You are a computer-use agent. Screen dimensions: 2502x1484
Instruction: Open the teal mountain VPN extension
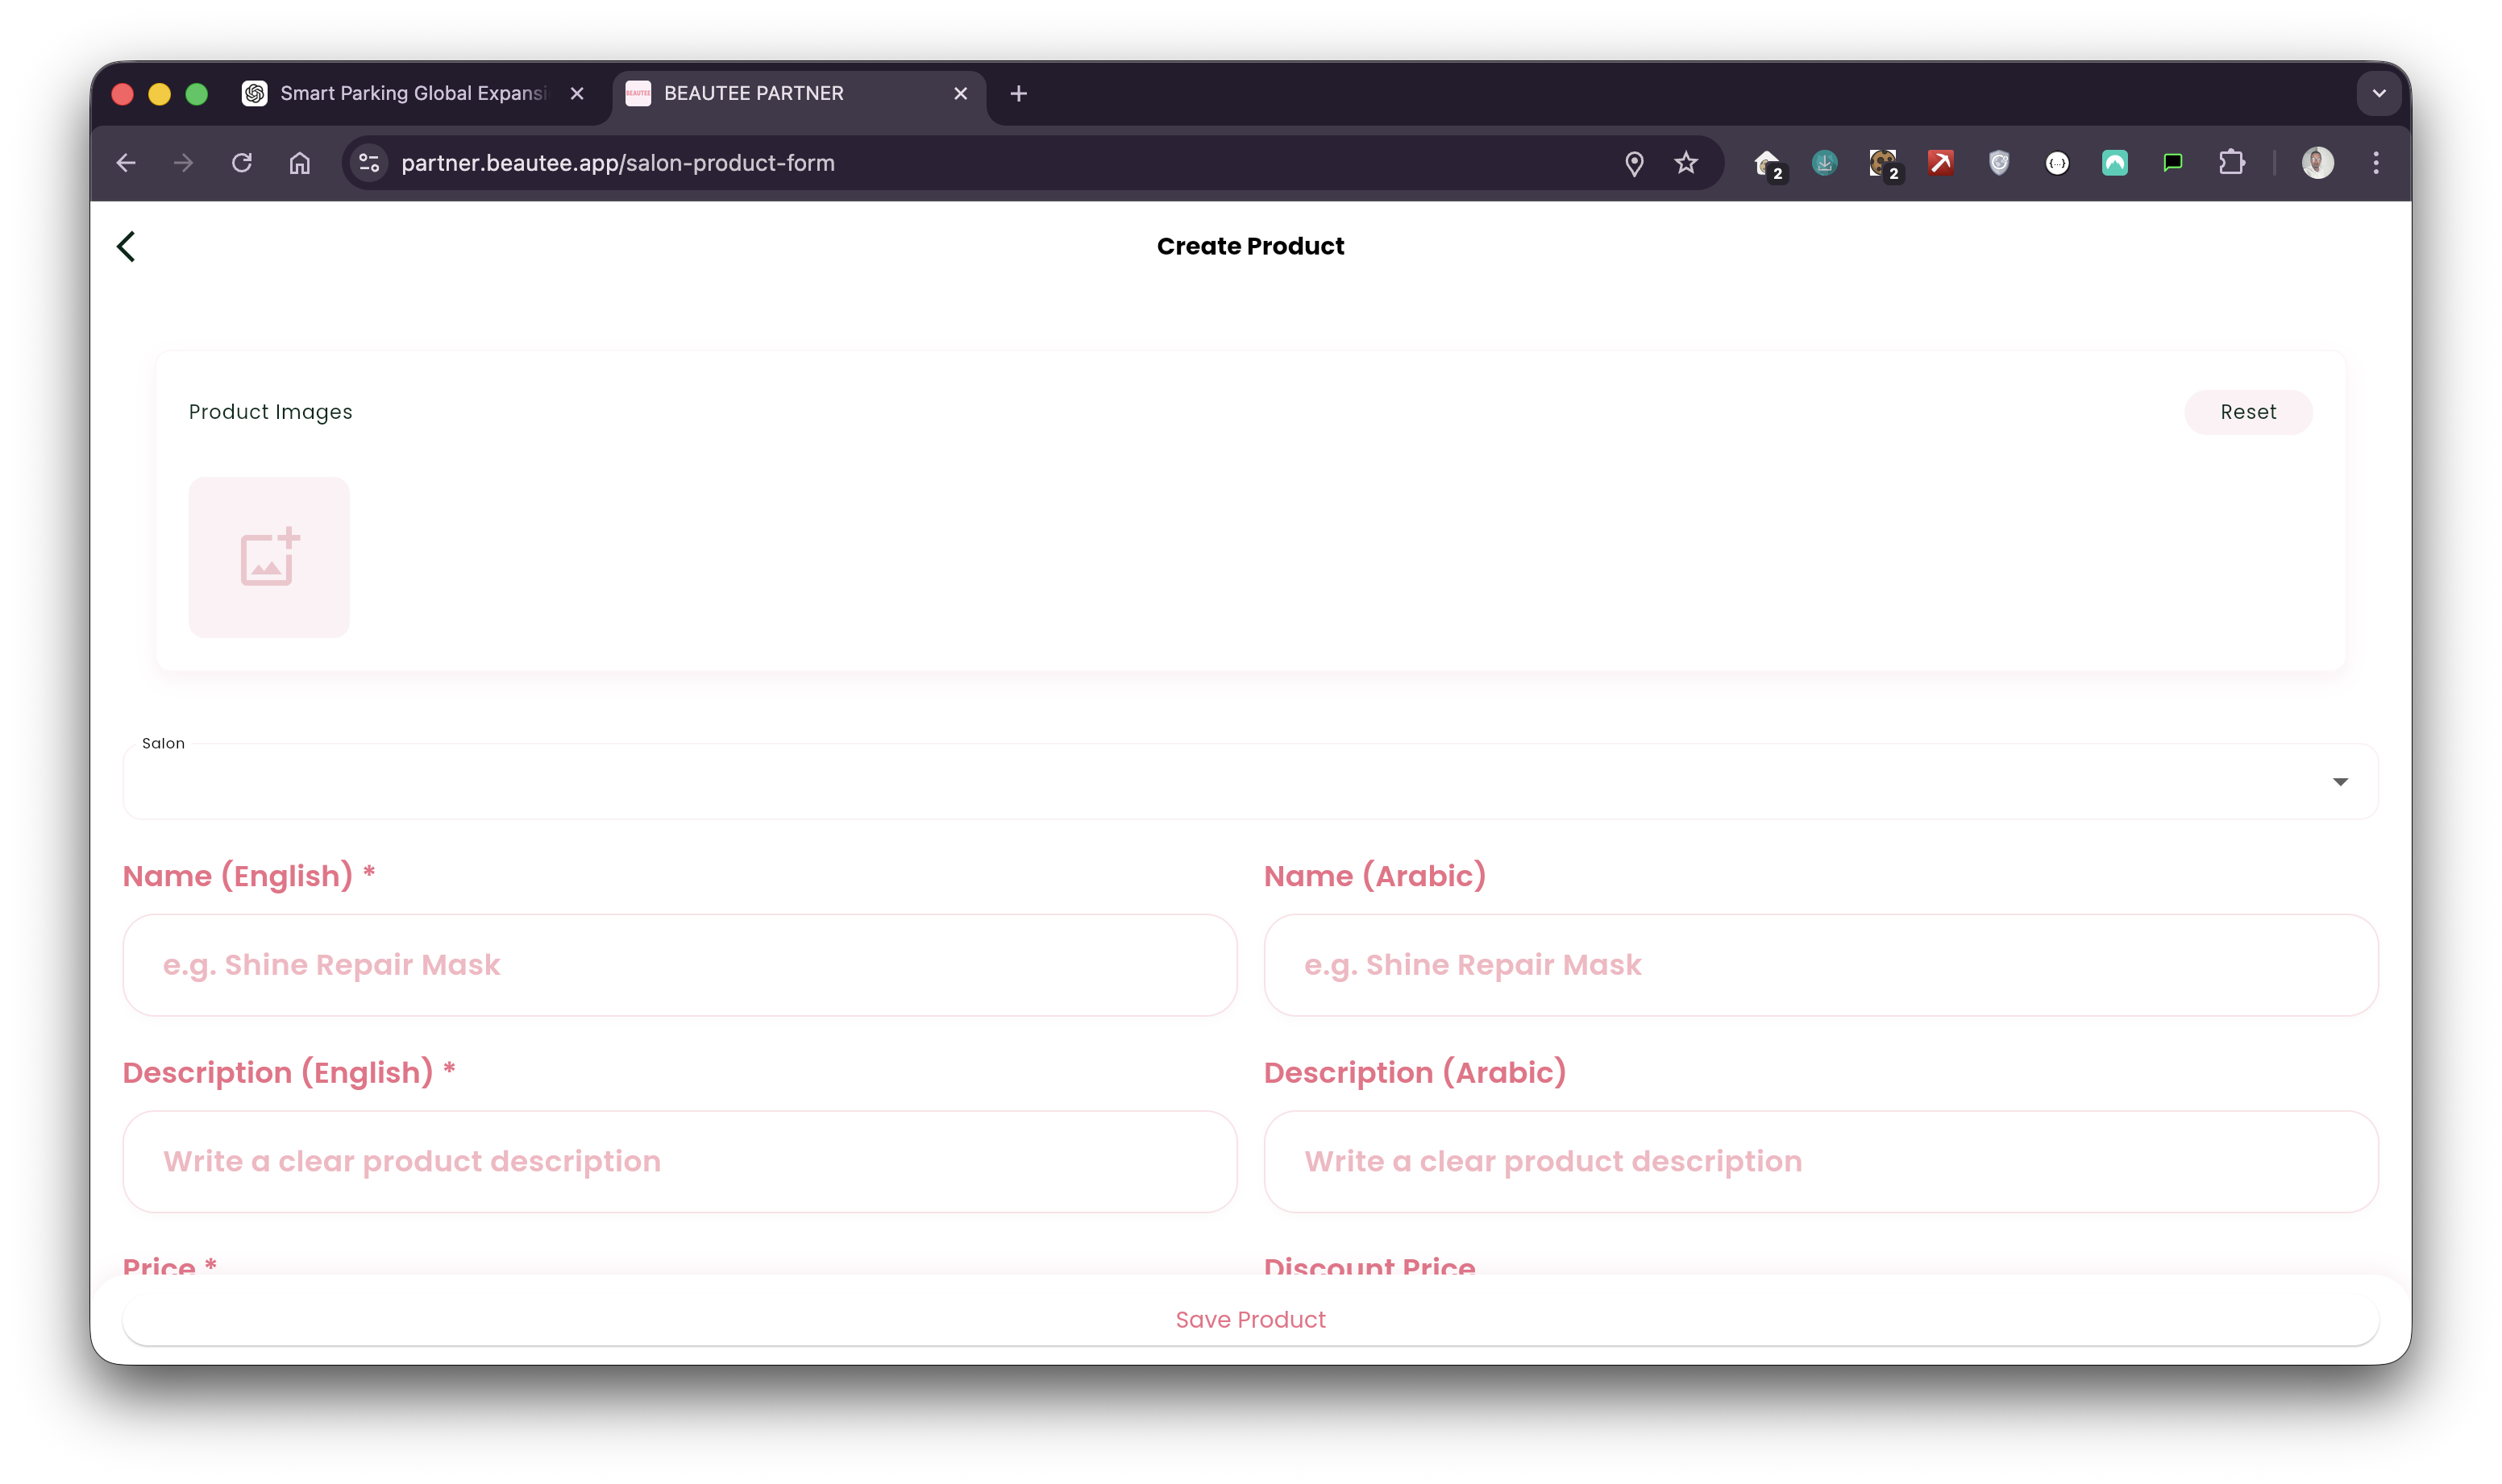coord(2115,163)
